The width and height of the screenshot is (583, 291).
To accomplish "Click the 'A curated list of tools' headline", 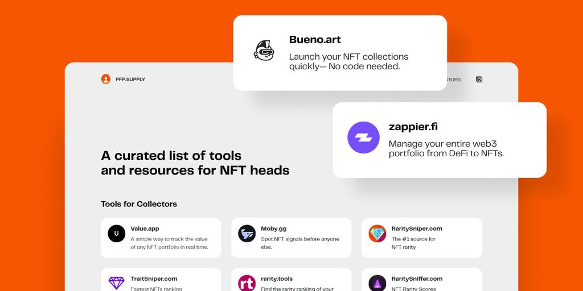I will (x=195, y=163).
